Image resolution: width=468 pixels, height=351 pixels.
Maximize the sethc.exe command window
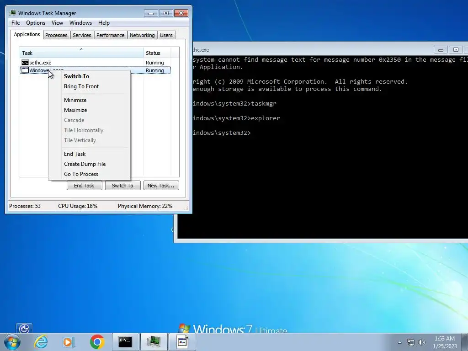(x=456, y=50)
